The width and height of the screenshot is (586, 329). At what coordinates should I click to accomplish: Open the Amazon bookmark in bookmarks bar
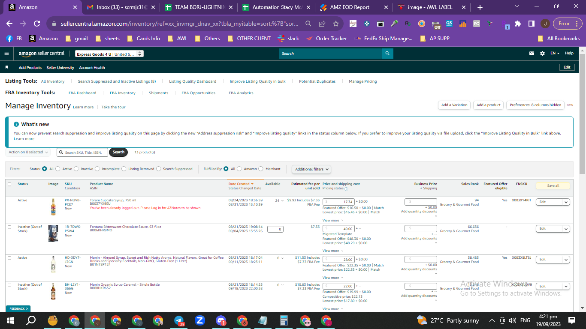[x=43, y=39]
